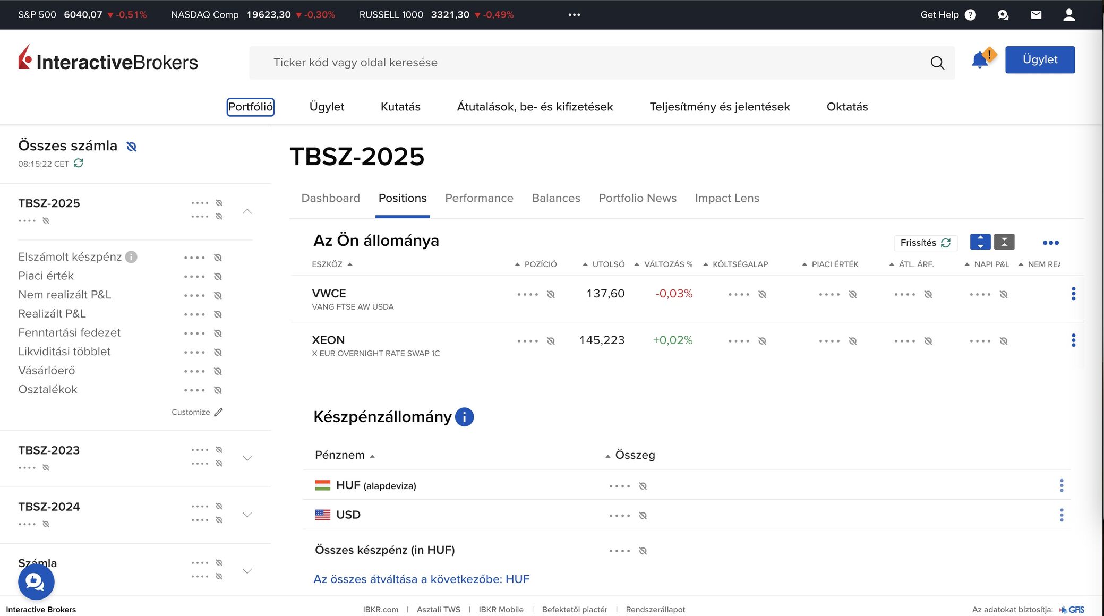The height and width of the screenshot is (616, 1104).
Task: Reveal hidden Piaci érték value in sidebar
Action: tap(218, 277)
